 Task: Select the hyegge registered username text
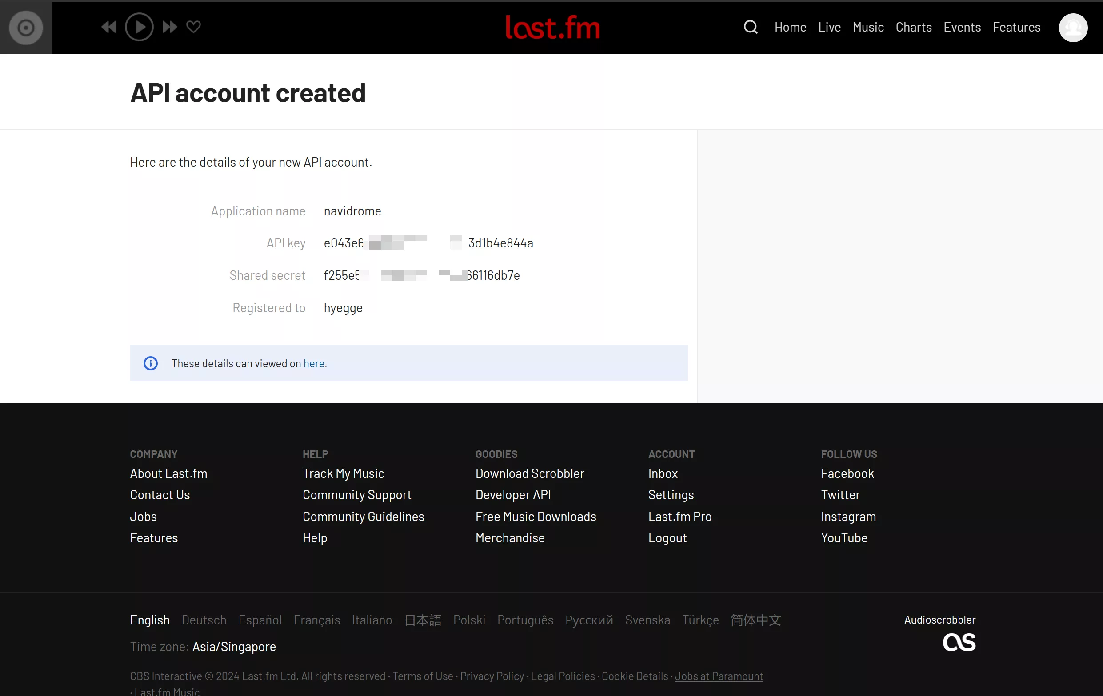pyautogui.click(x=343, y=308)
